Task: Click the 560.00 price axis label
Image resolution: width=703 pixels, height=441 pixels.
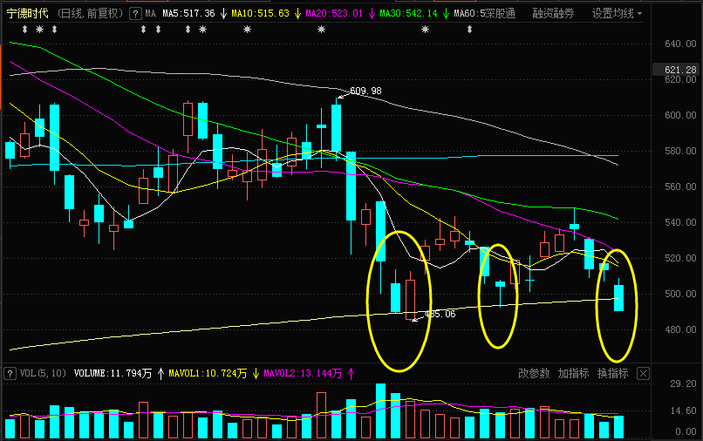Action: [680, 187]
